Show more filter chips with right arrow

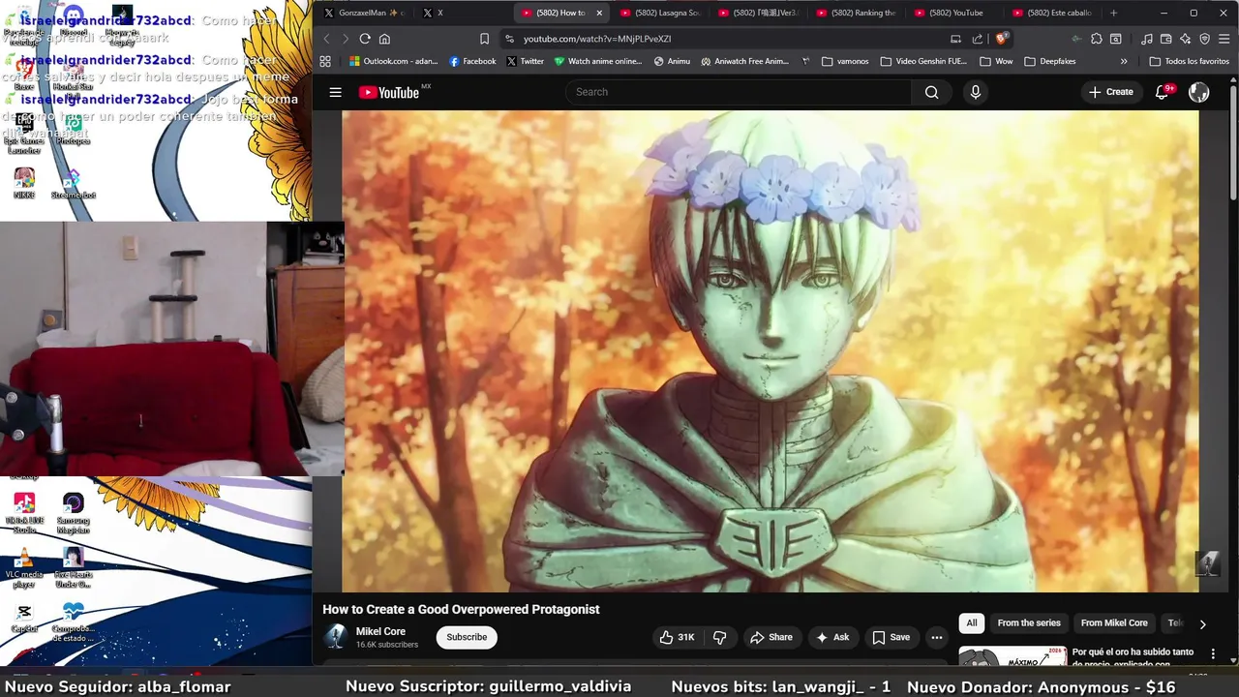tap(1202, 624)
